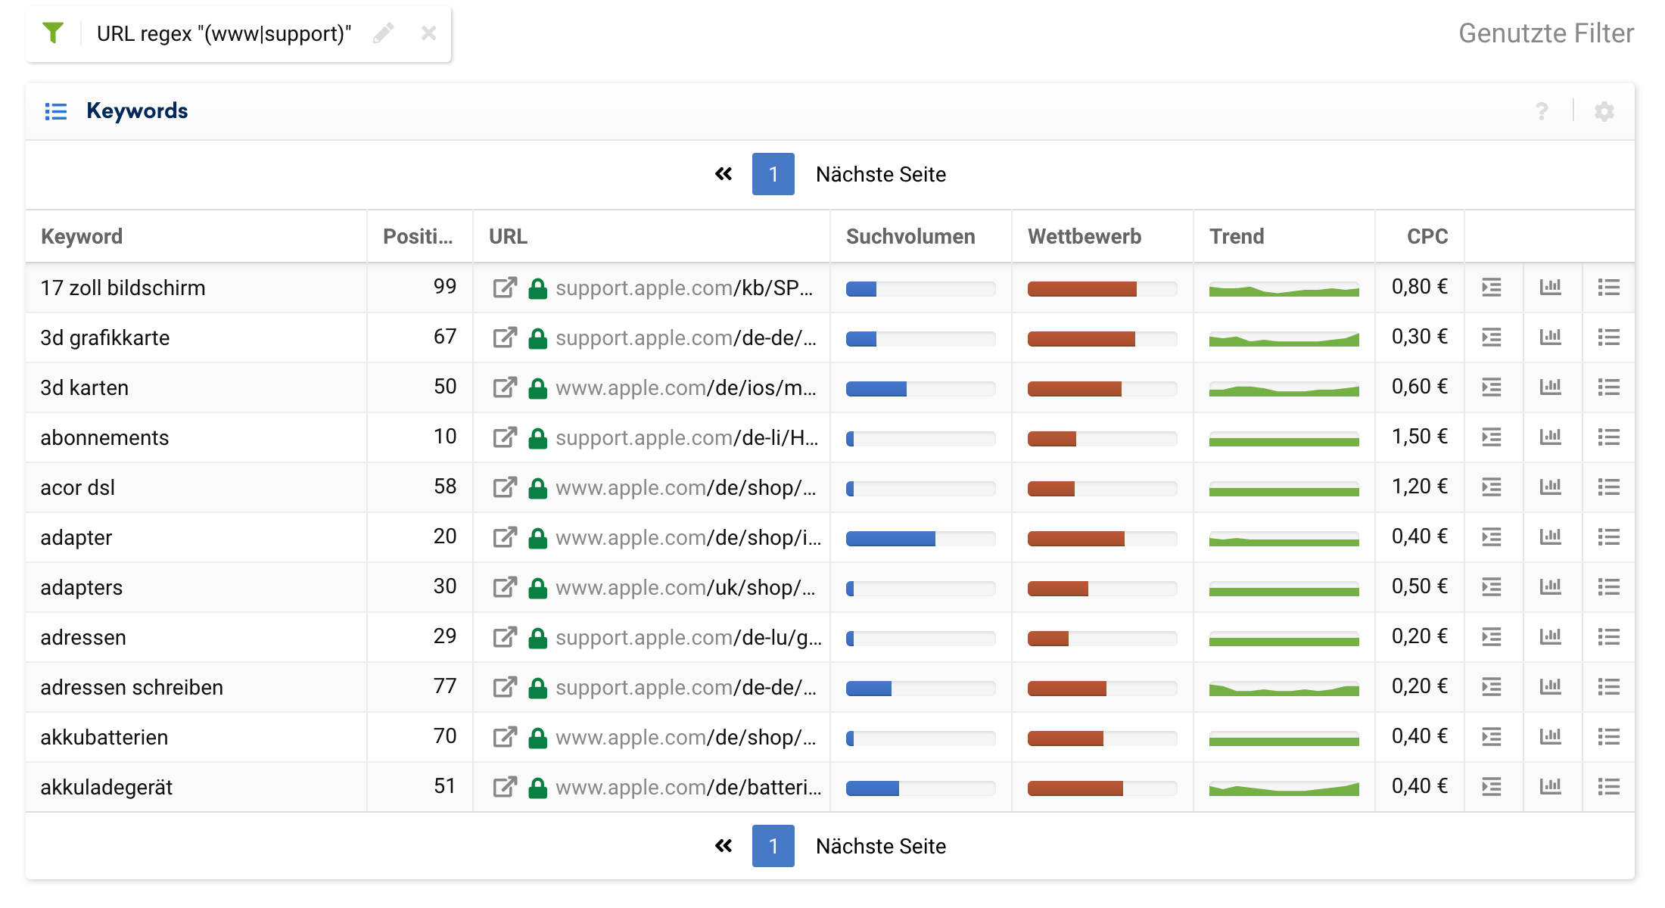Open external link for abonnements URL
This screenshot has width=1665, height=908.
click(505, 437)
